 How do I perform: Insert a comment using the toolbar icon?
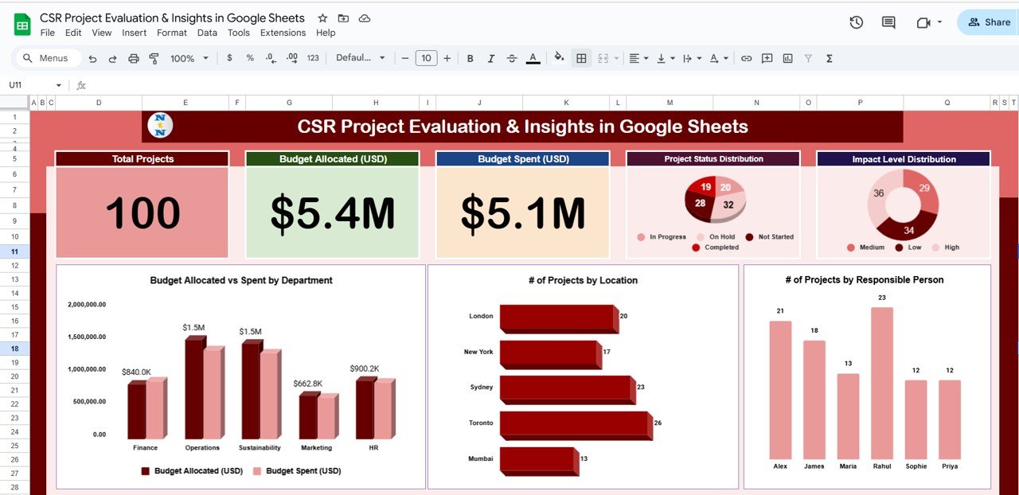point(766,58)
